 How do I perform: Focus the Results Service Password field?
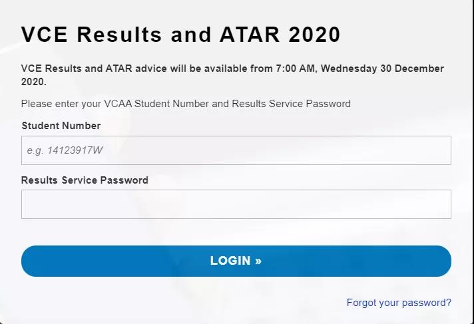[x=236, y=204]
